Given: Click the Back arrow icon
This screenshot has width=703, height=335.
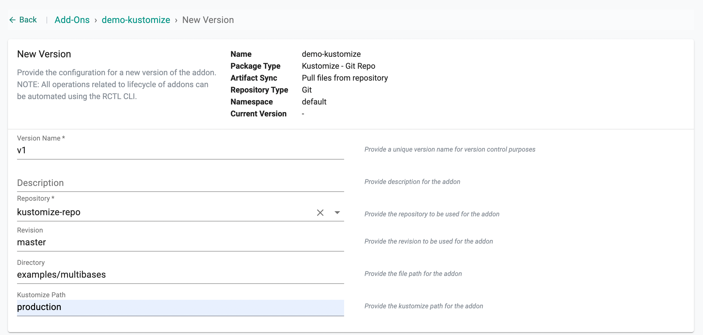Looking at the screenshot, I should click(x=12, y=20).
